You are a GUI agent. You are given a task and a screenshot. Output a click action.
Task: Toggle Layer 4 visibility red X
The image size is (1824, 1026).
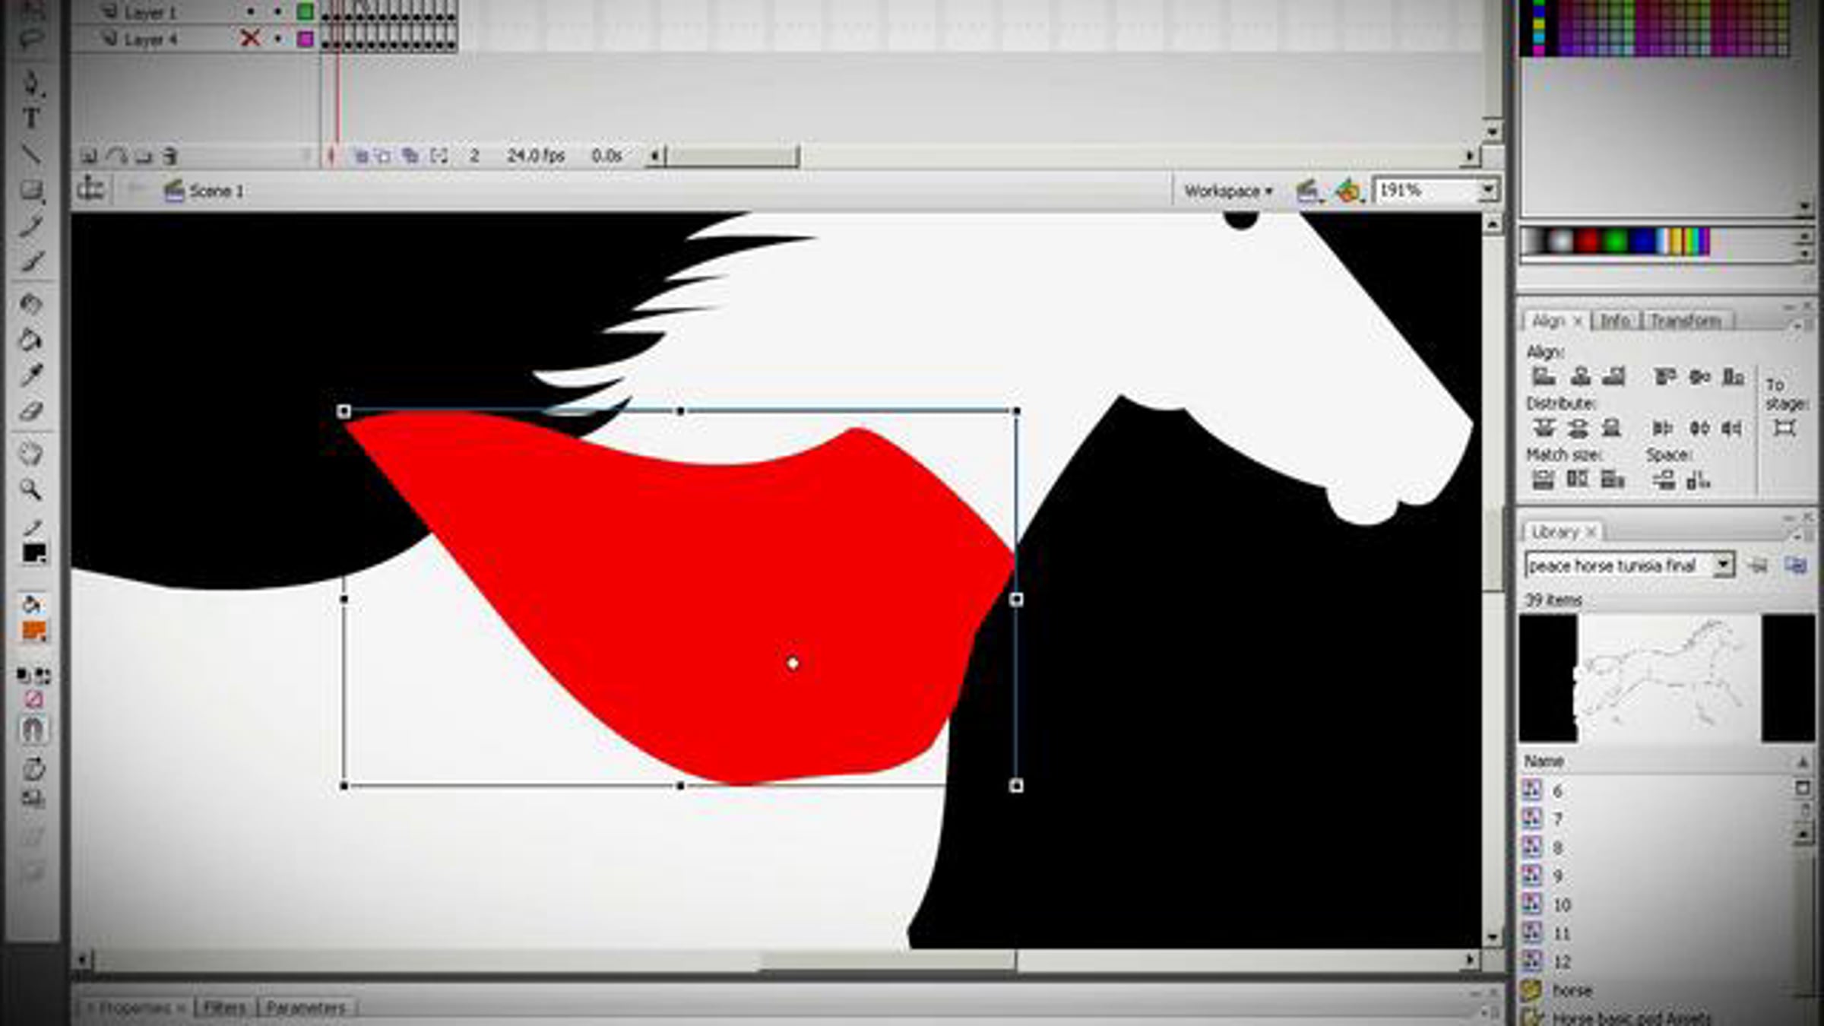249,38
